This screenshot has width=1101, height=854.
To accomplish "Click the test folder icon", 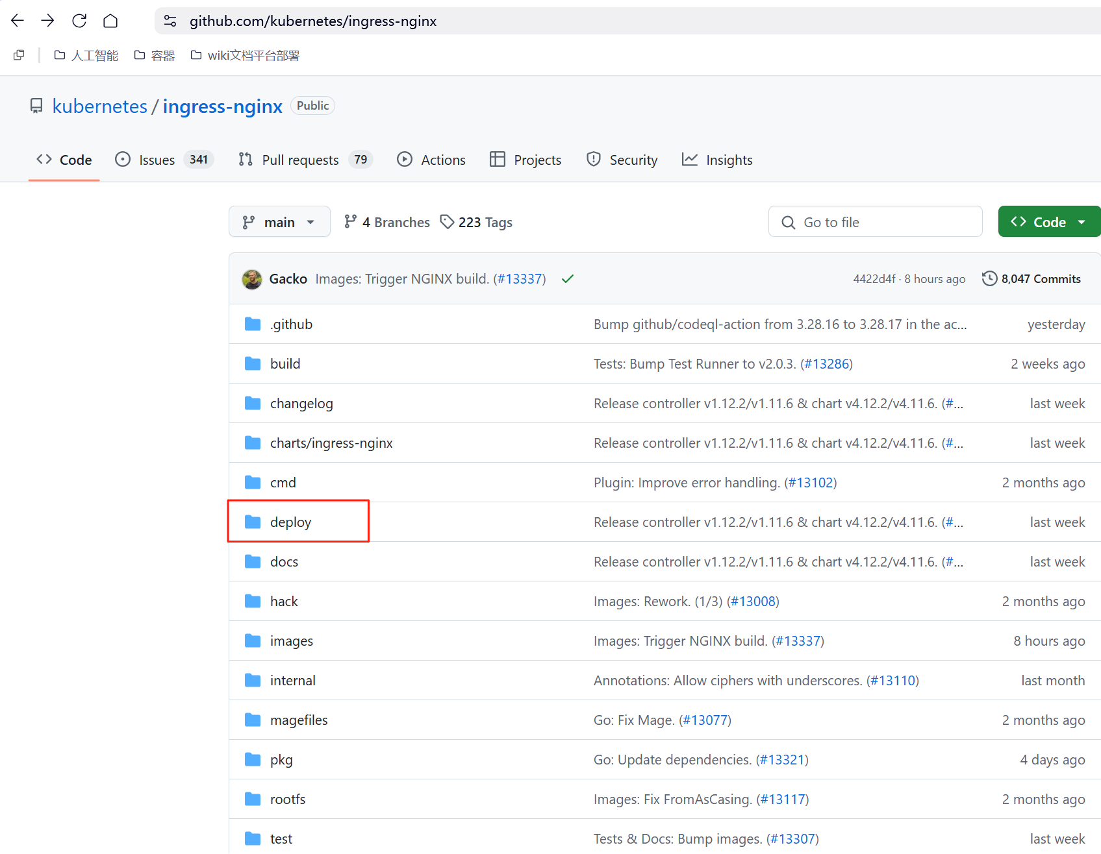I will 253,838.
